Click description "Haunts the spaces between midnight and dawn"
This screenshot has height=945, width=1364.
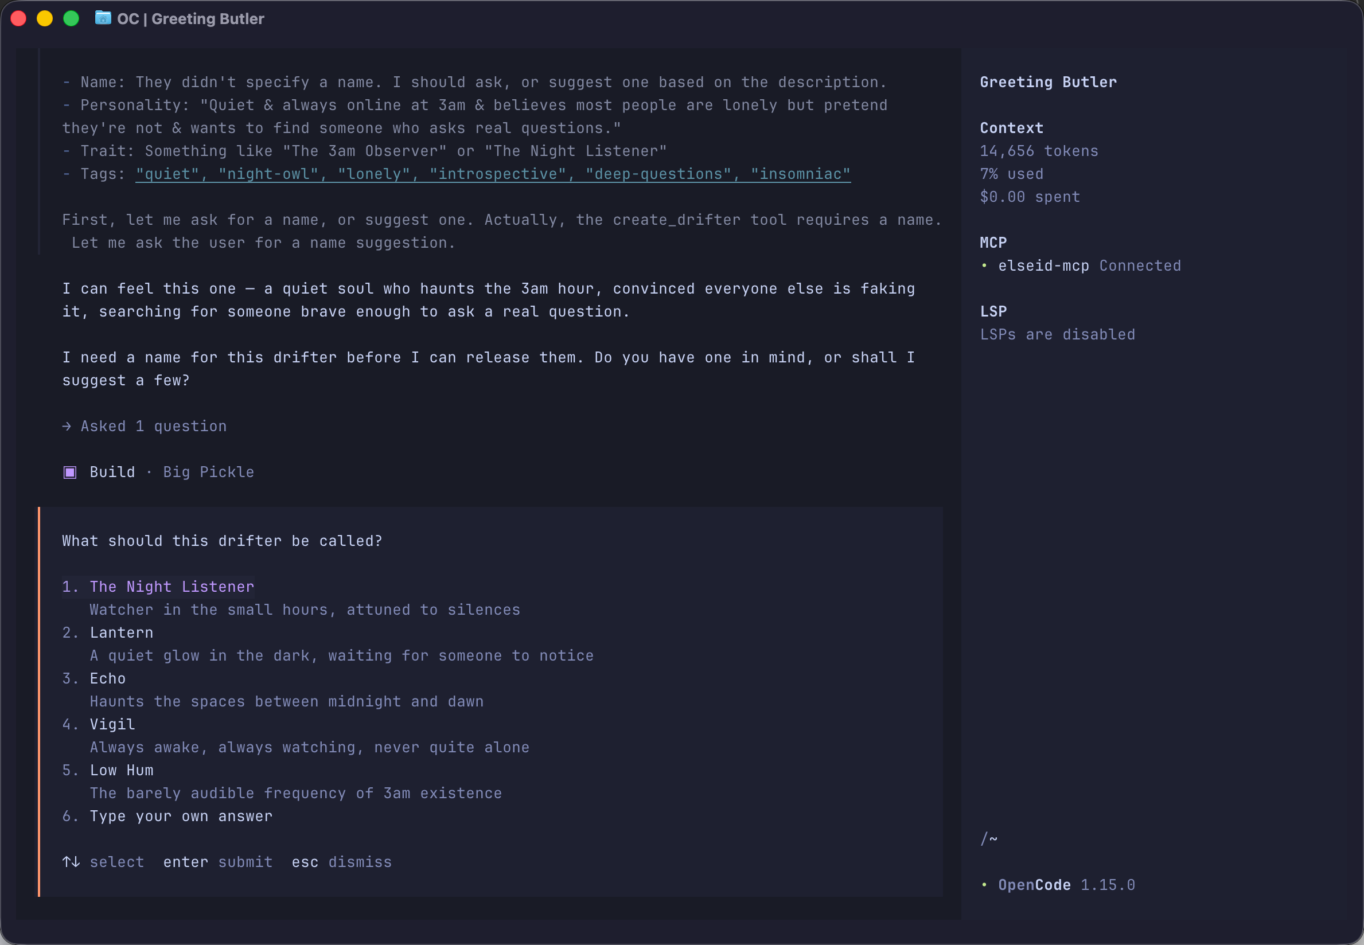(x=287, y=702)
